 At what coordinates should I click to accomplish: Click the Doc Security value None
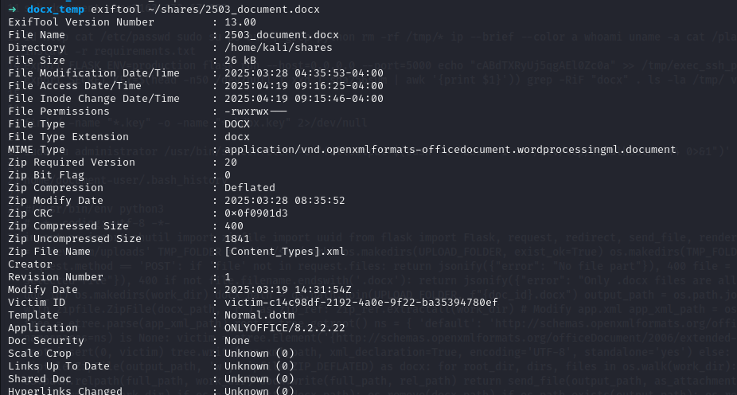coord(237,341)
